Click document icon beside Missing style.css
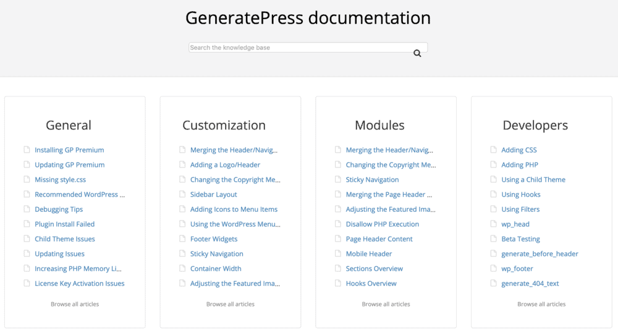This screenshot has width=618, height=333. point(27,179)
